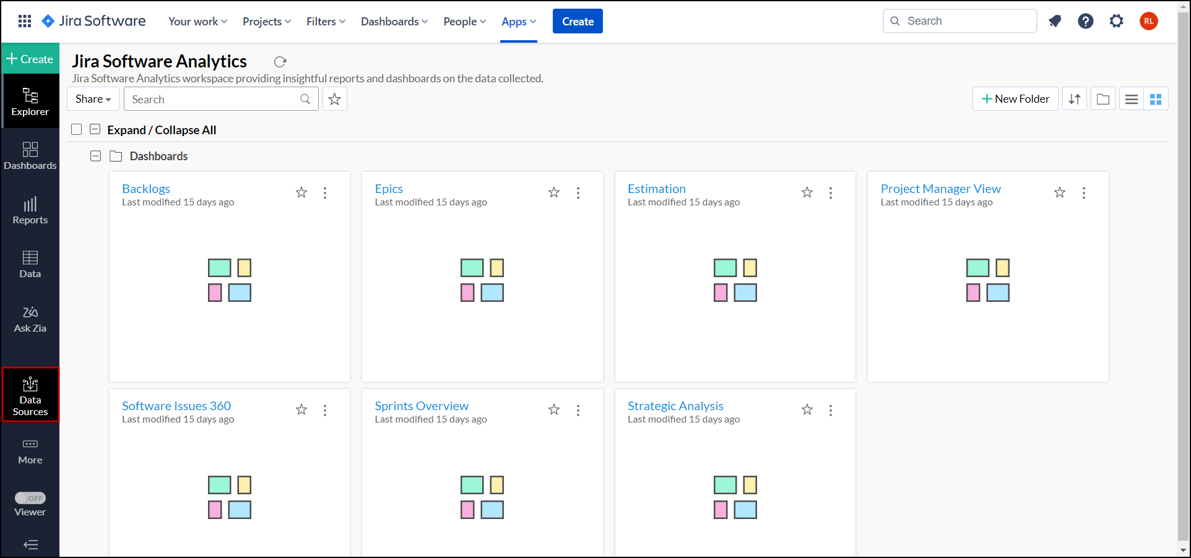The width and height of the screenshot is (1191, 558).
Task: Click the refresh icon beside the workspace title
Action: [x=280, y=62]
